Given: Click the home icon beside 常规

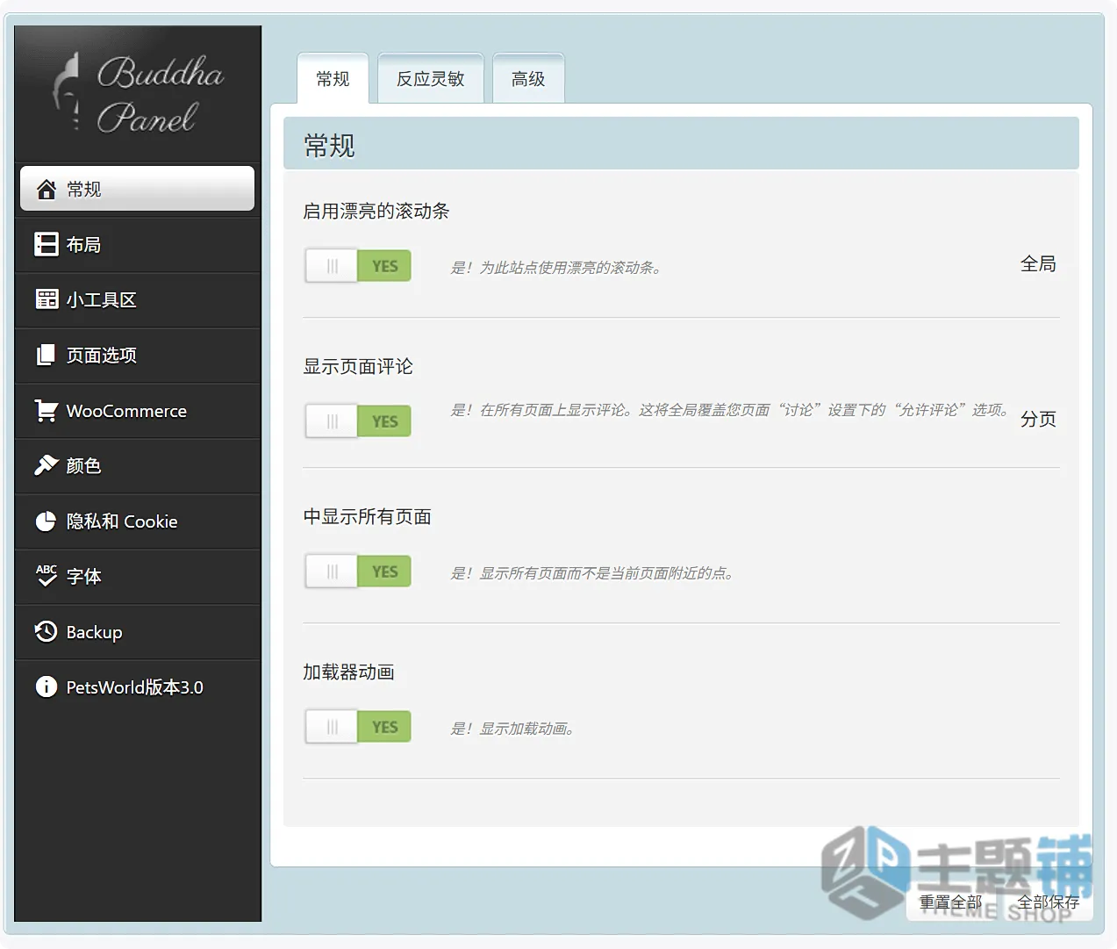Looking at the screenshot, I should pyautogui.click(x=47, y=189).
